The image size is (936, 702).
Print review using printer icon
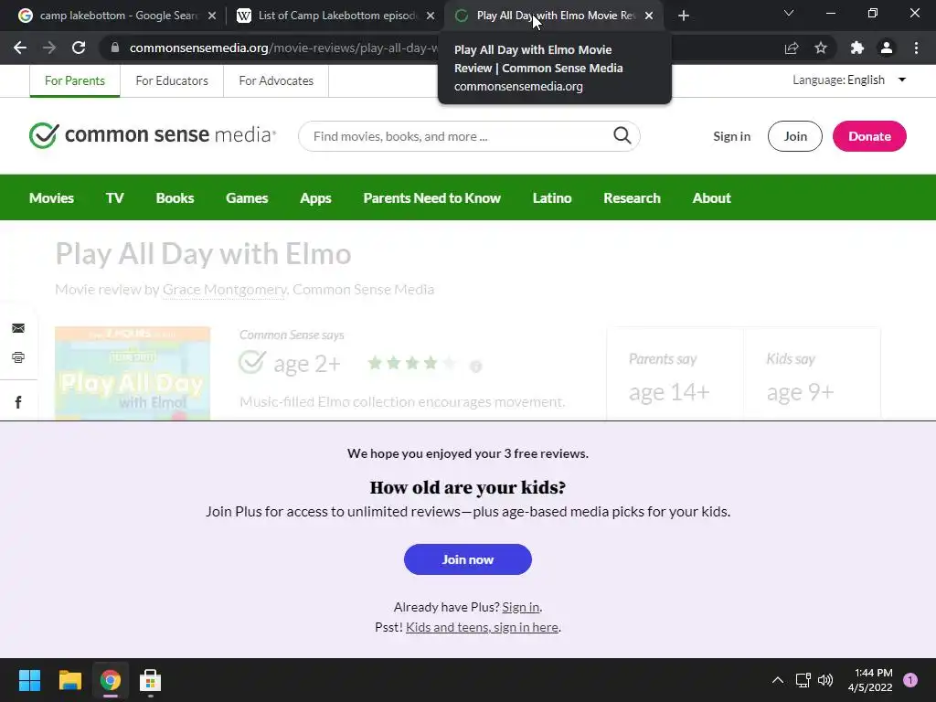click(x=18, y=357)
